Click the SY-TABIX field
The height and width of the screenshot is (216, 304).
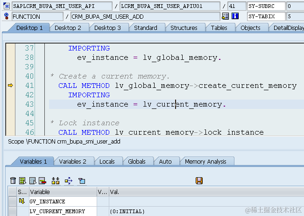click(266, 16)
